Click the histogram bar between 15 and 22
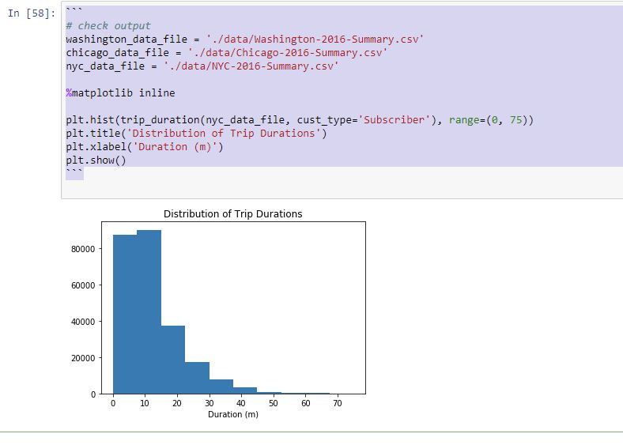This screenshot has width=623, height=445. (x=173, y=360)
